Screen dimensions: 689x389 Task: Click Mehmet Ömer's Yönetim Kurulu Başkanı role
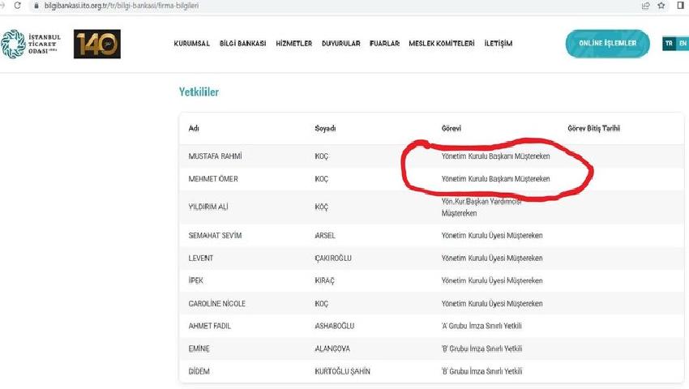[x=495, y=179]
